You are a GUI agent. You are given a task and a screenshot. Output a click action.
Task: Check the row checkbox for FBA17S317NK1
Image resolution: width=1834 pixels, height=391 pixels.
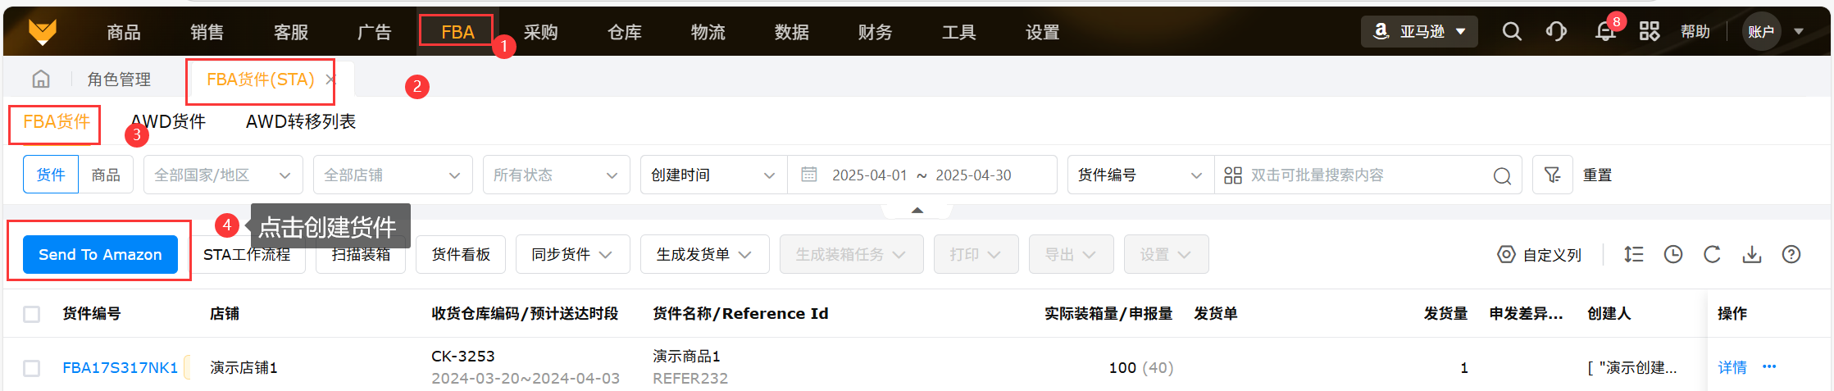tap(32, 368)
